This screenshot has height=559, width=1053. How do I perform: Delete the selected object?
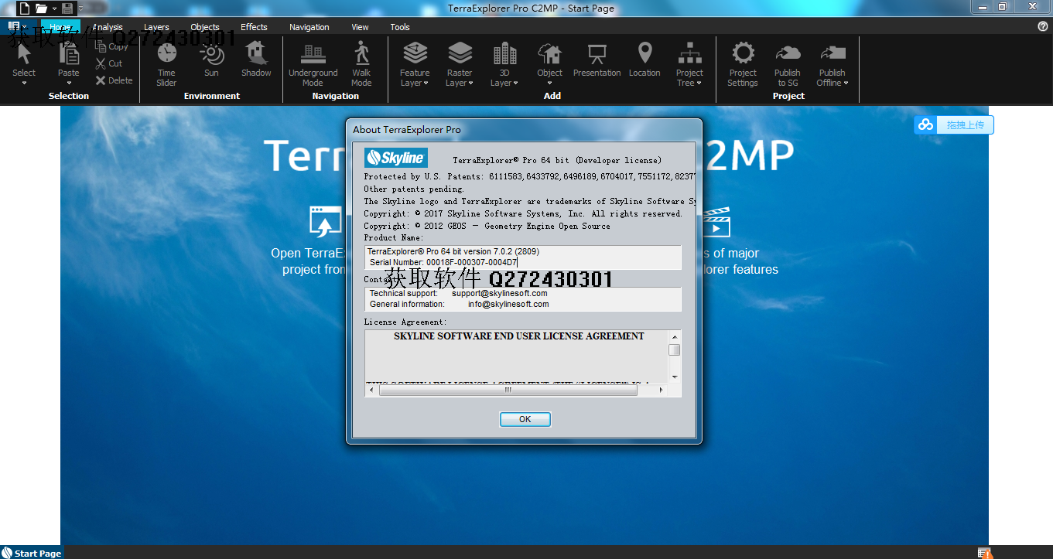coord(114,80)
